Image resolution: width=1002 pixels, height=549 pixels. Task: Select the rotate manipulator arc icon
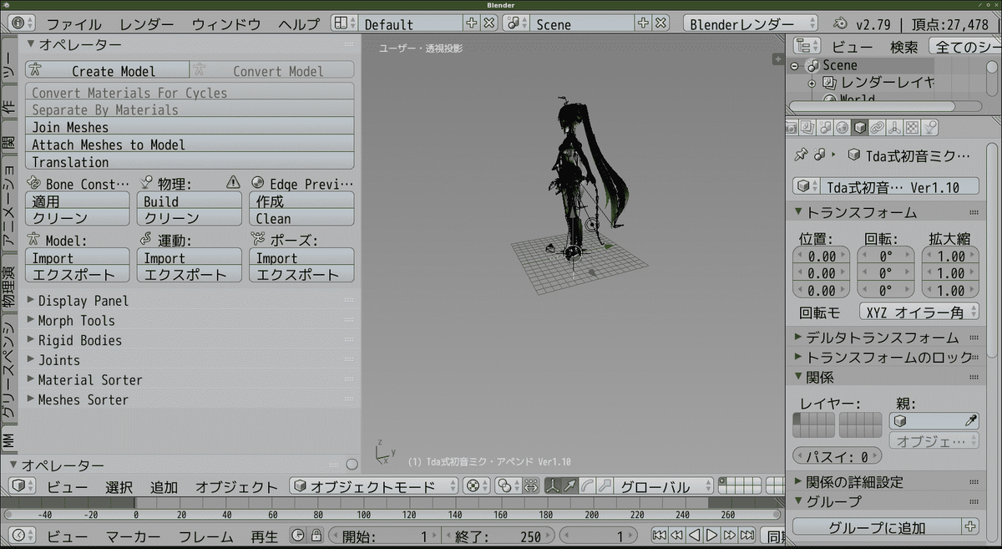coord(588,486)
